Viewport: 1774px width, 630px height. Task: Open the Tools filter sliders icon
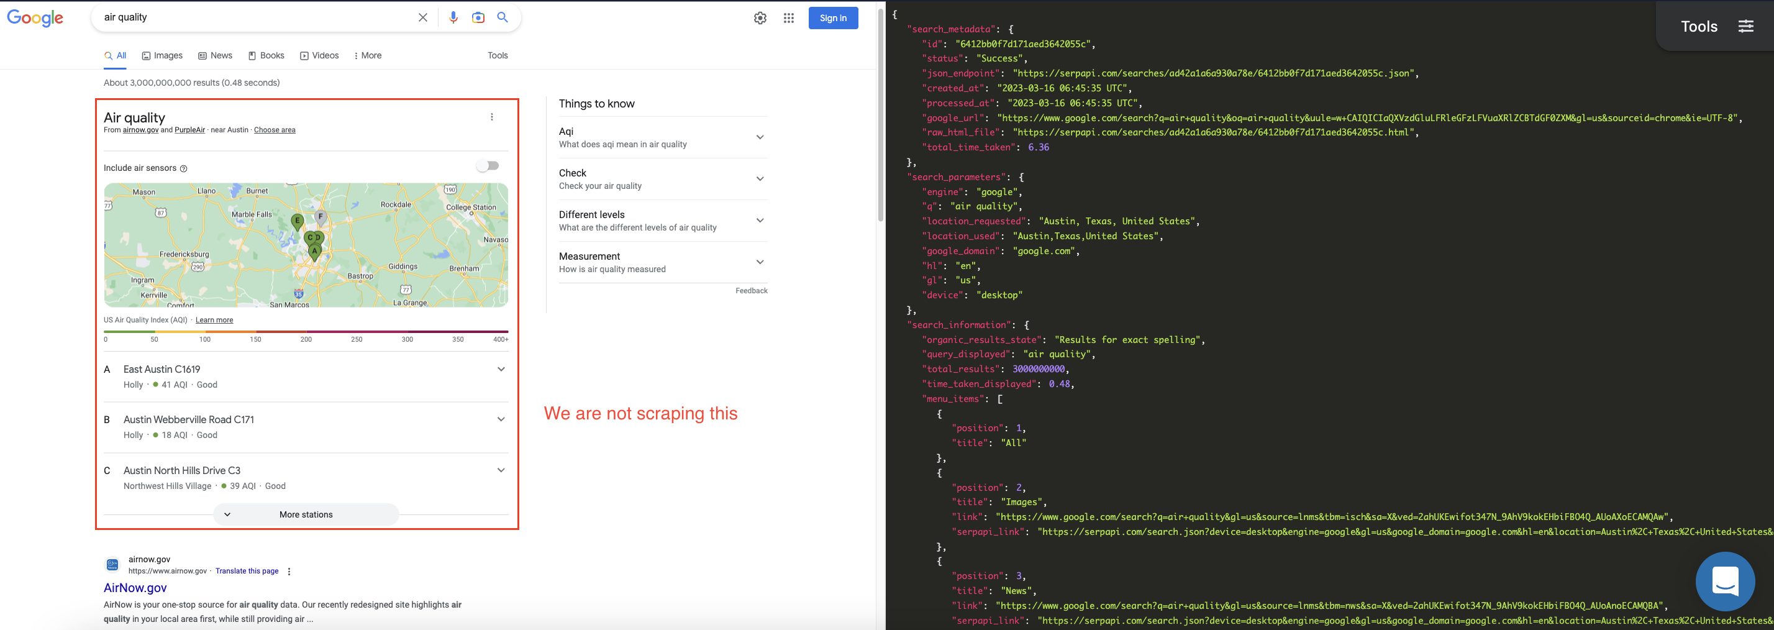(x=1747, y=25)
